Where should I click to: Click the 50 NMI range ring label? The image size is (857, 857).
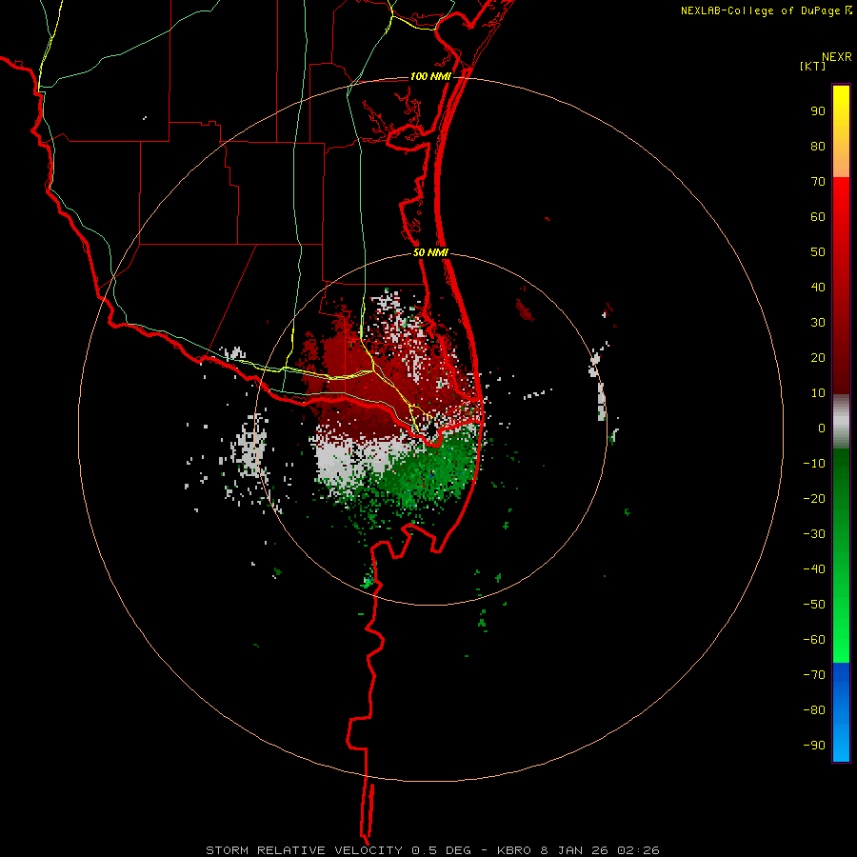click(x=430, y=252)
